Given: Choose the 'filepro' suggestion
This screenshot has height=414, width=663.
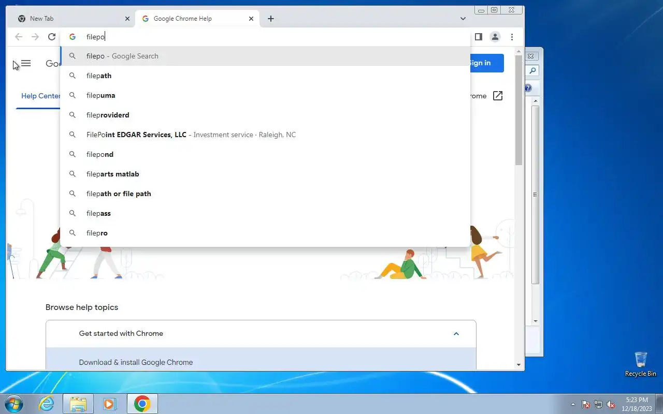Looking at the screenshot, I should (265, 233).
